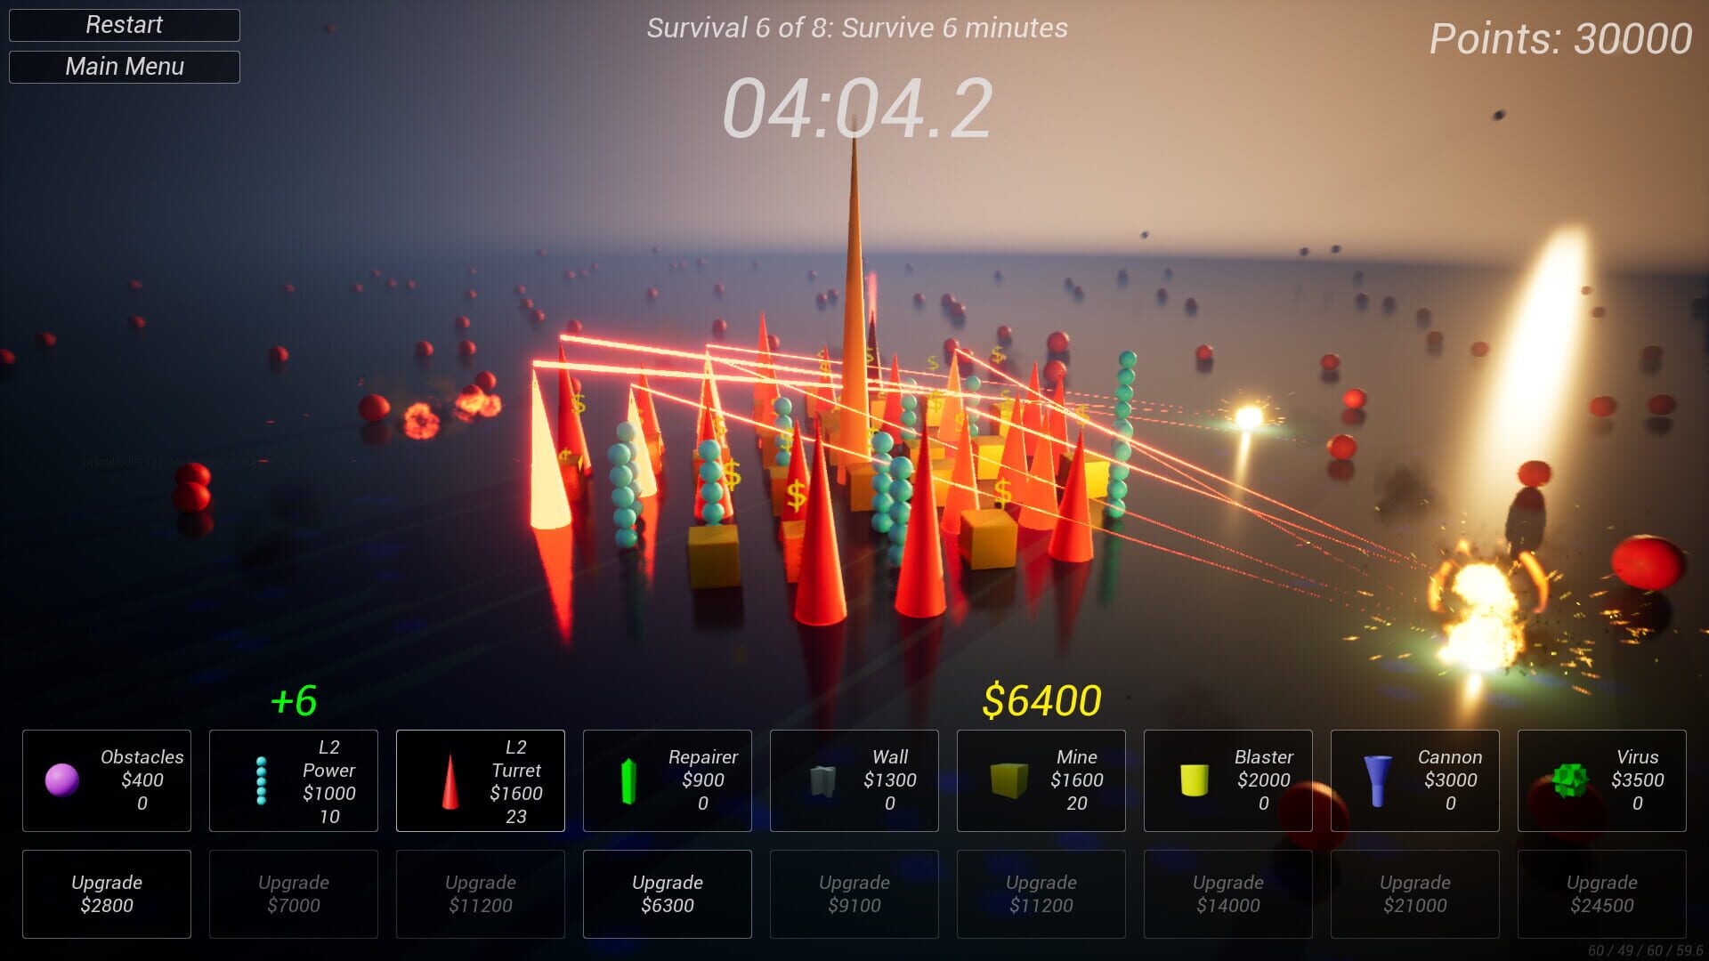Viewport: 1709px width, 961px height.
Task: Choose the red L2 Turret cone icon
Action: pyautogui.click(x=450, y=781)
